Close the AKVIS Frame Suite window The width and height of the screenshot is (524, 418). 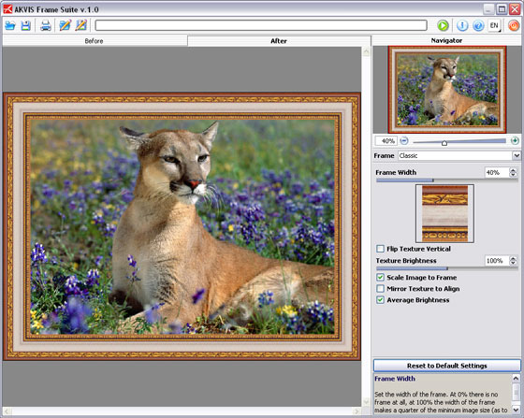coord(515,9)
